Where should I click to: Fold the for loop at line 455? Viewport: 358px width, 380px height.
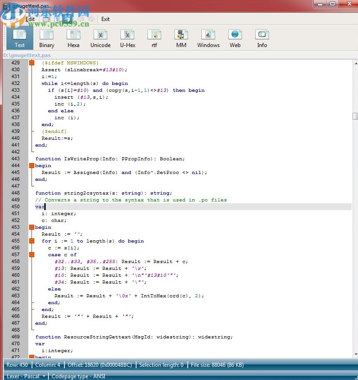coord(32,241)
